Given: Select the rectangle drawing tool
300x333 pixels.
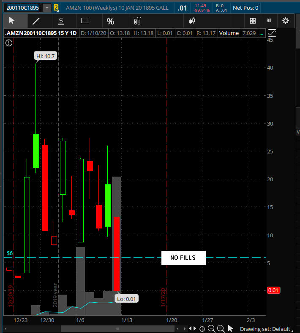Looking at the screenshot, I should (85, 21).
